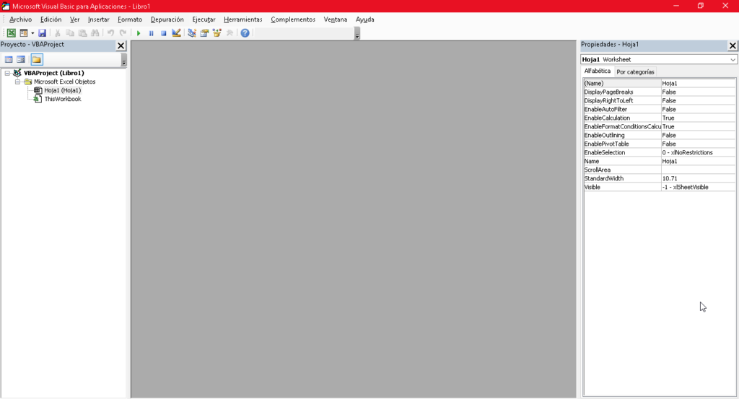The height and width of the screenshot is (399, 739).
Task: Select Microsoft Excel Objetos folder
Action: click(x=64, y=82)
